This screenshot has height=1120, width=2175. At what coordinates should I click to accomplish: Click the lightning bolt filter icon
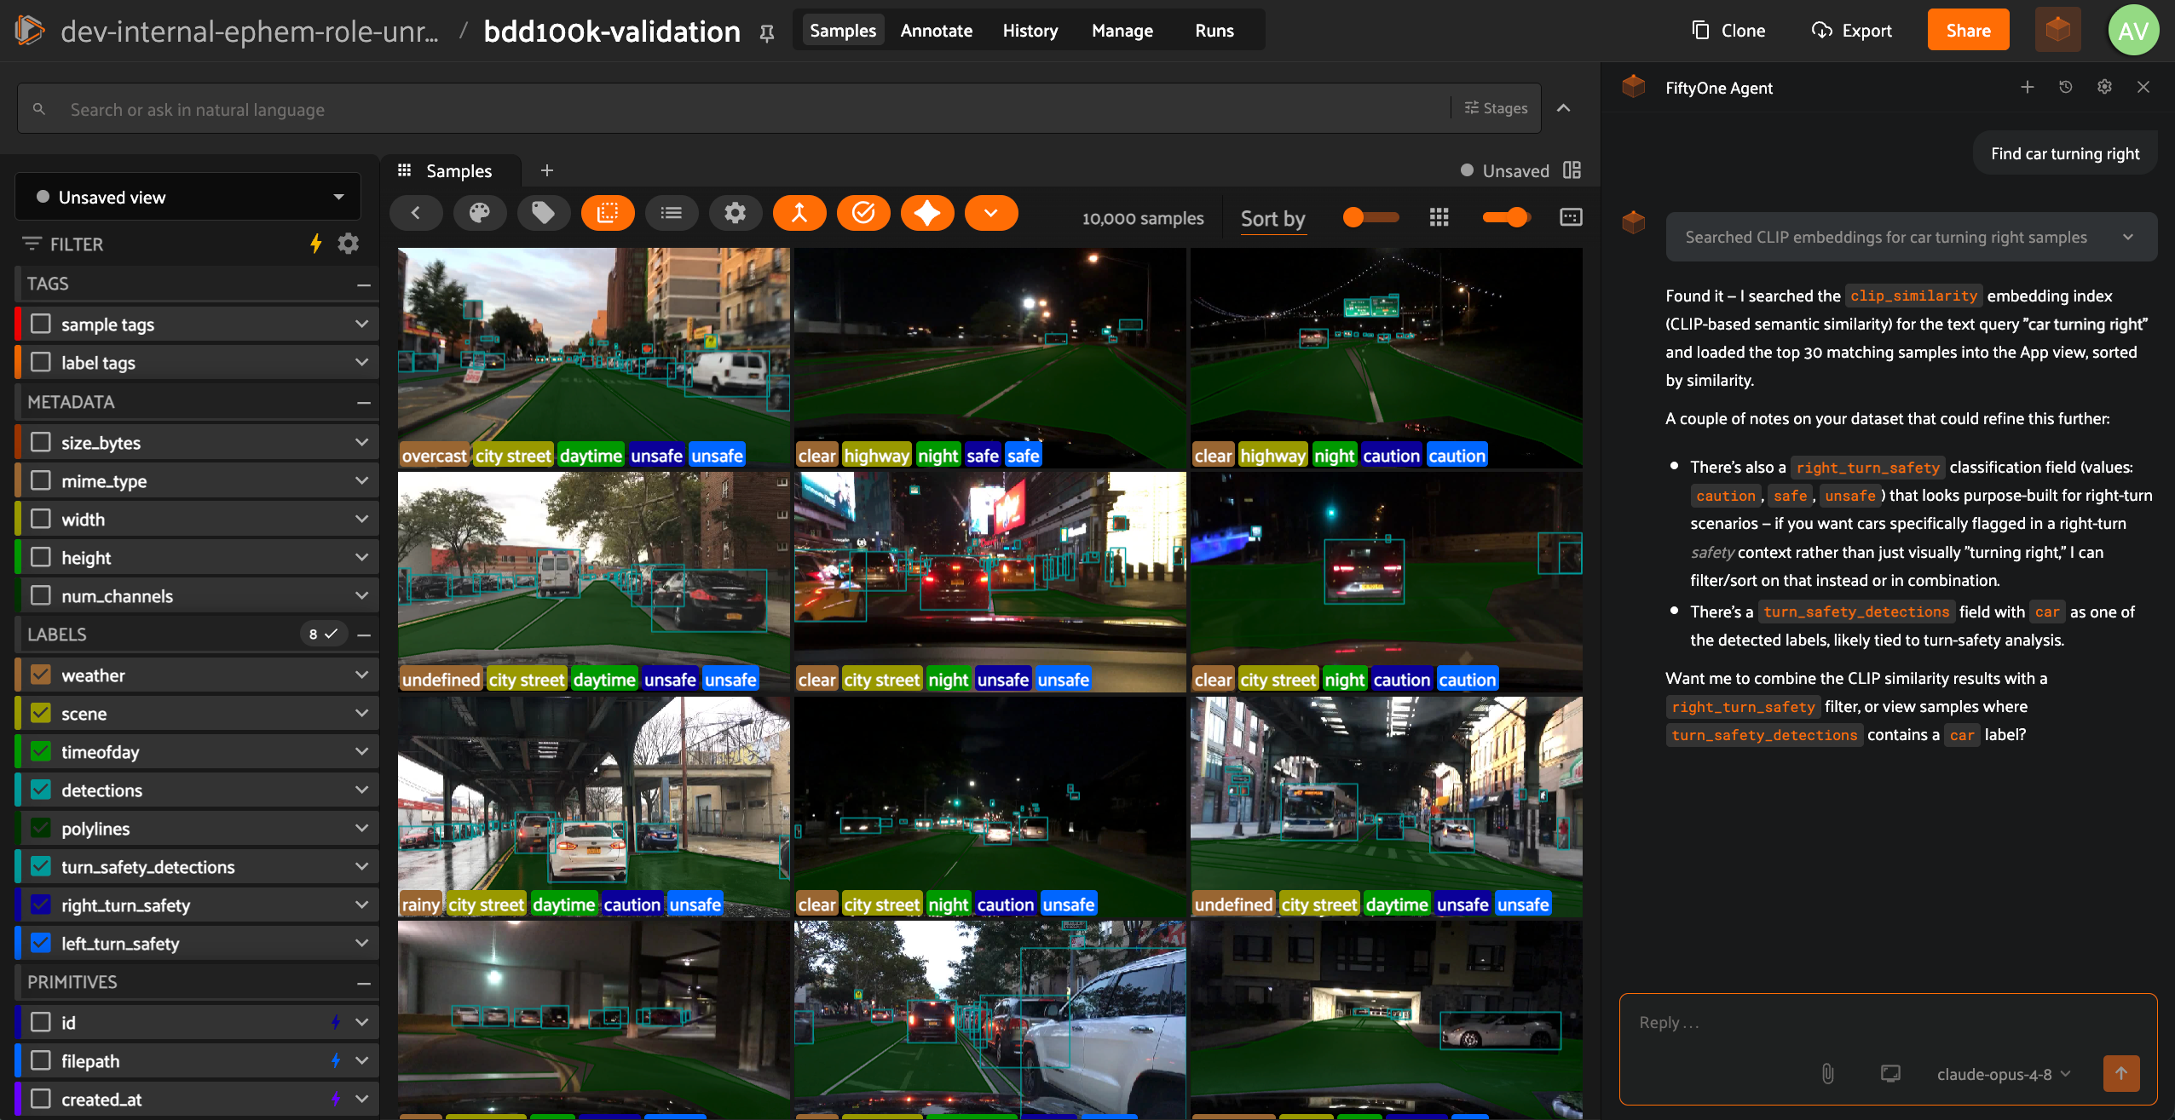click(x=316, y=244)
